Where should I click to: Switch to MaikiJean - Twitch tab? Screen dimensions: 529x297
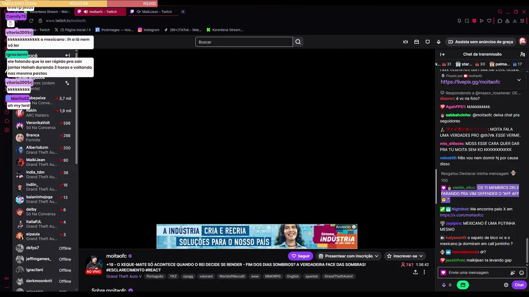pyautogui.click(x=153, y=12)
